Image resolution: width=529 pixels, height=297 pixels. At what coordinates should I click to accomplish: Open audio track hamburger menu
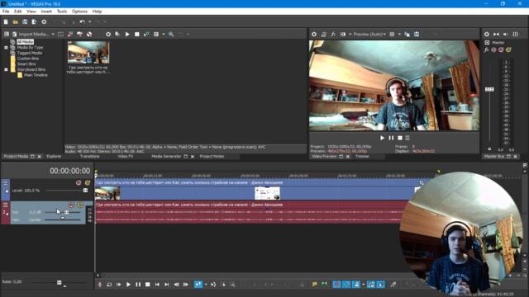pos(6,205)
